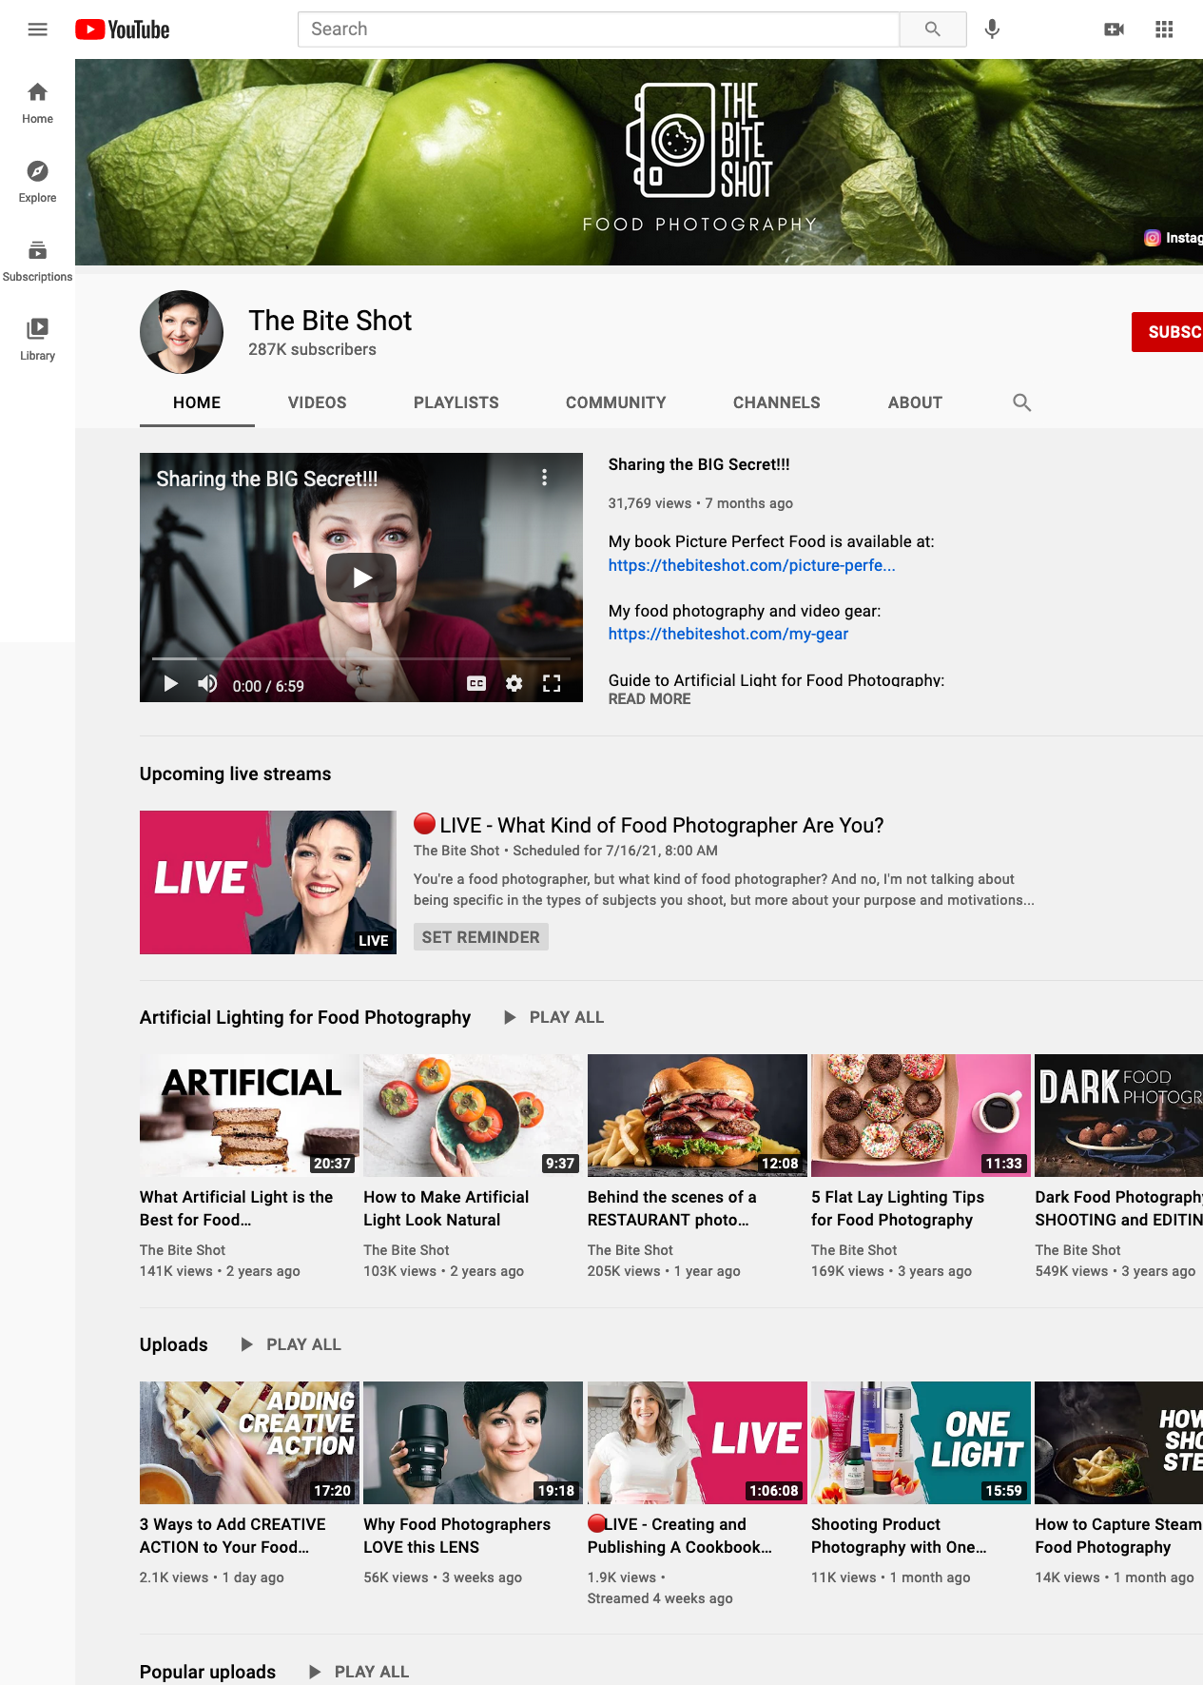Open the About tab

tap(916, 402)
